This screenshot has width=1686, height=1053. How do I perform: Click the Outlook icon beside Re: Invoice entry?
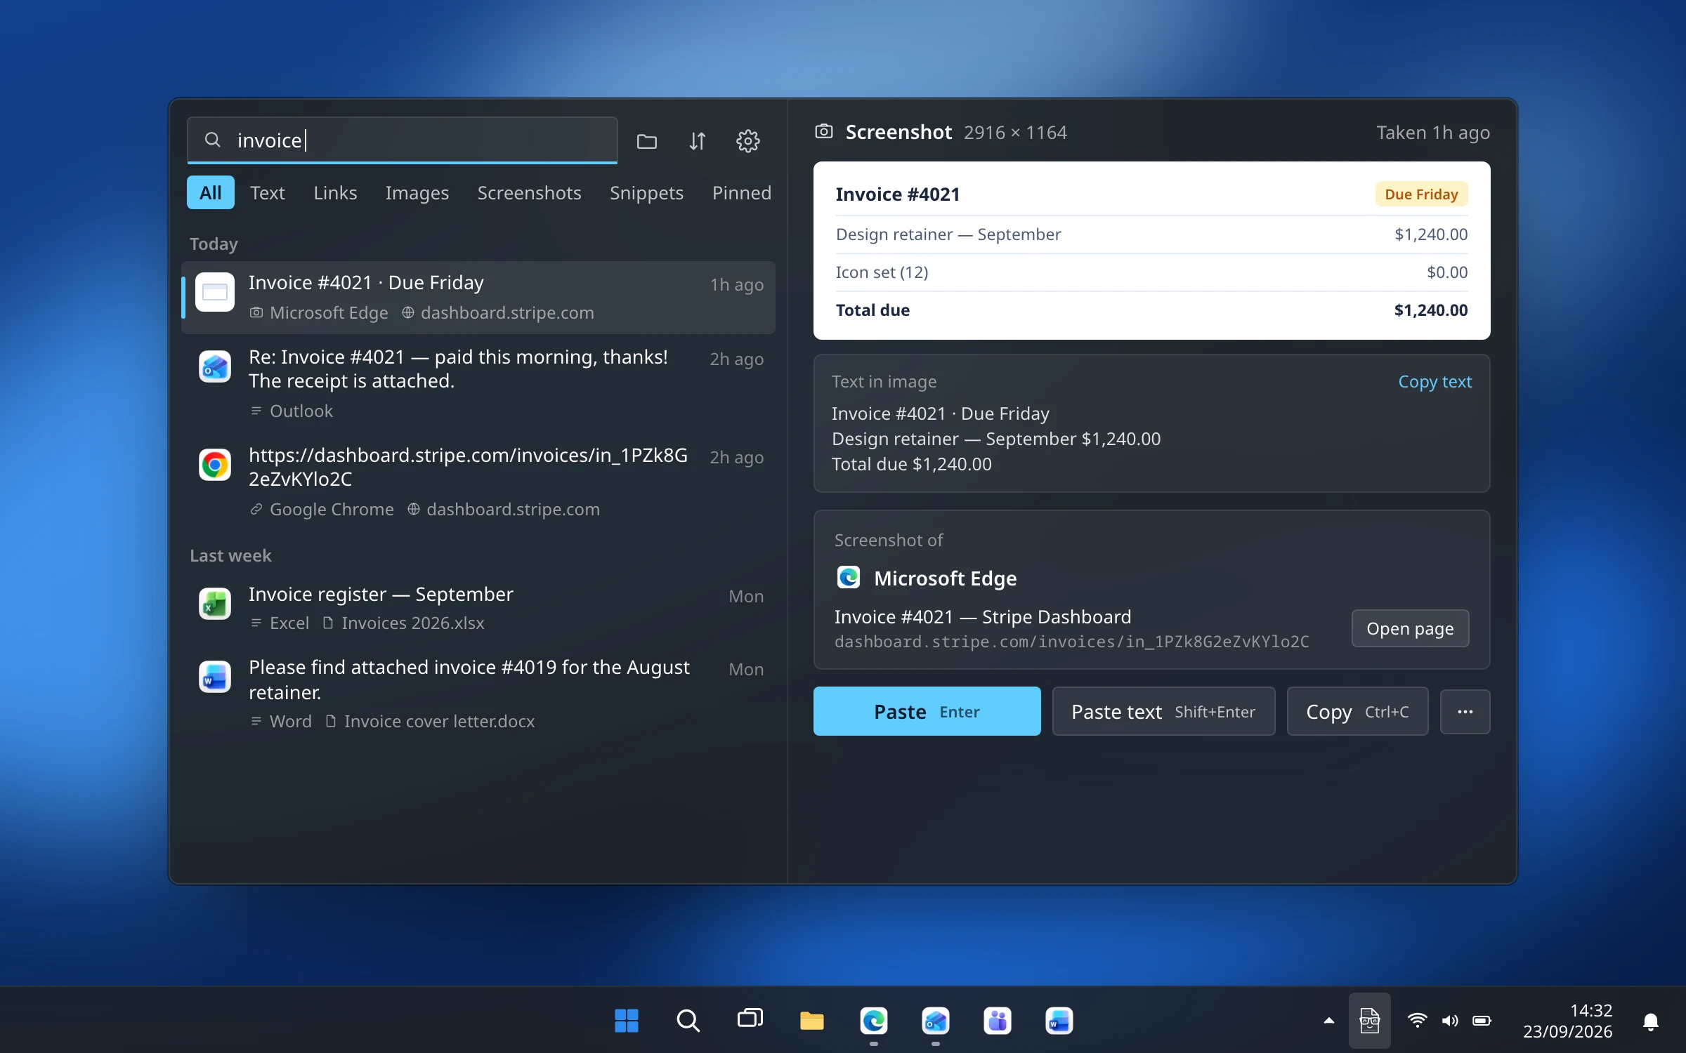214,366
